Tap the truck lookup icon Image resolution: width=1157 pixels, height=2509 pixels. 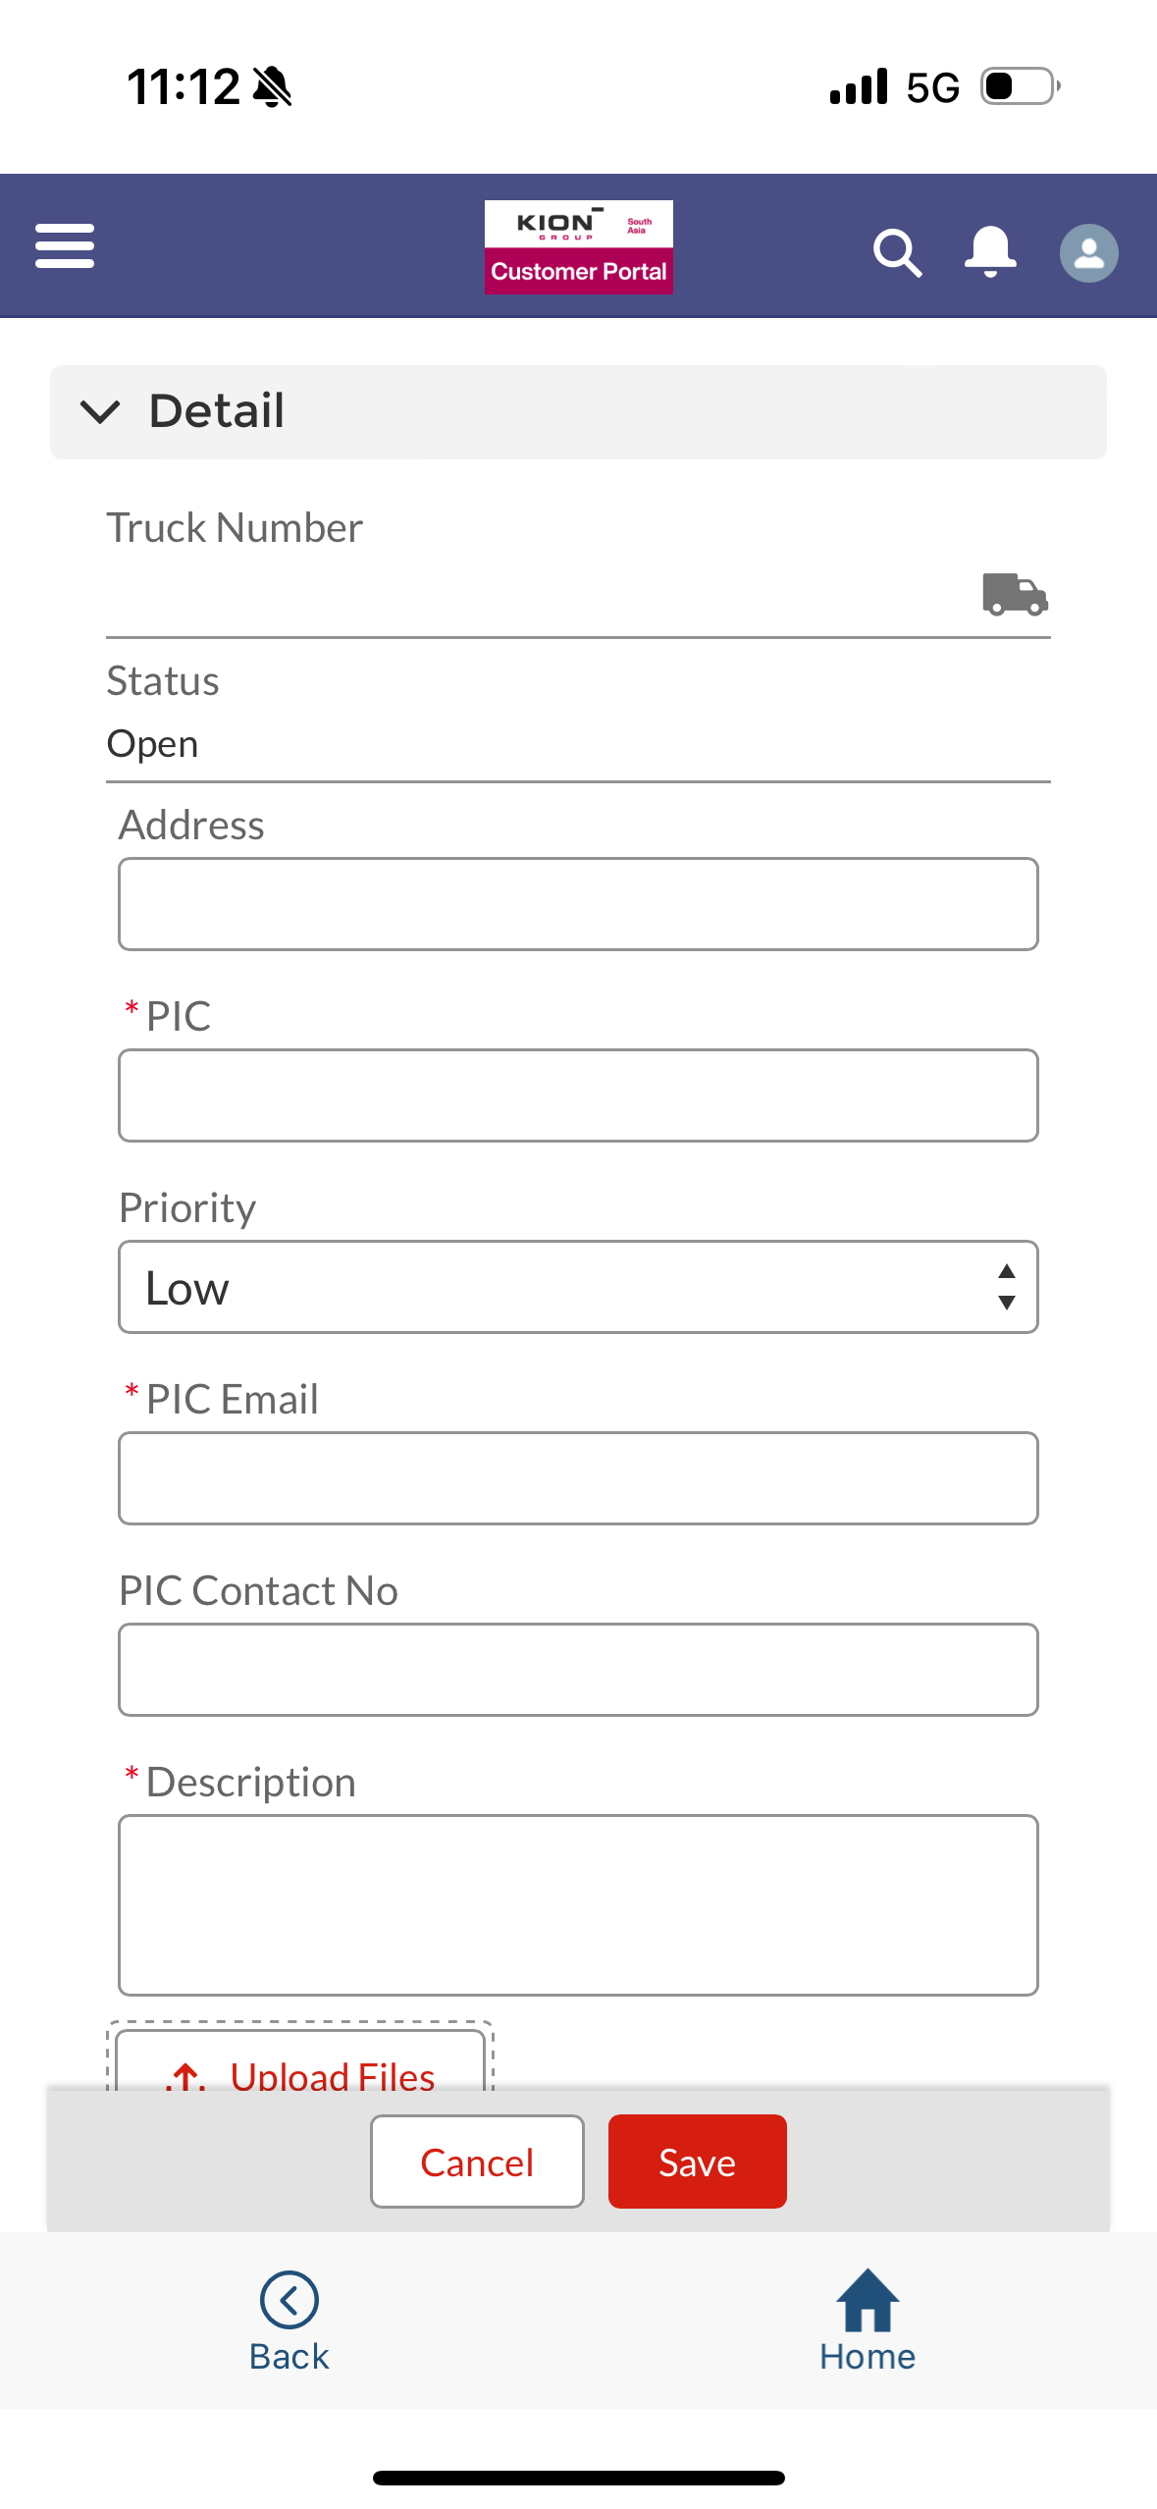pyautogui.click(x=1015, y=595)
